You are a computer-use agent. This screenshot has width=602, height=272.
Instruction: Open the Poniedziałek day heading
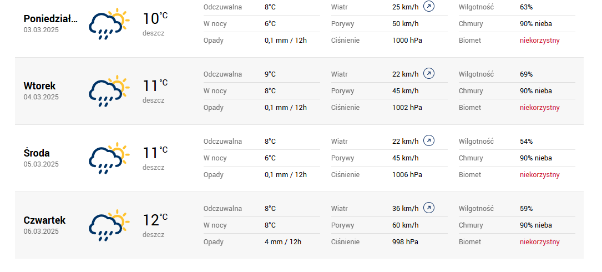pos(50,19)
